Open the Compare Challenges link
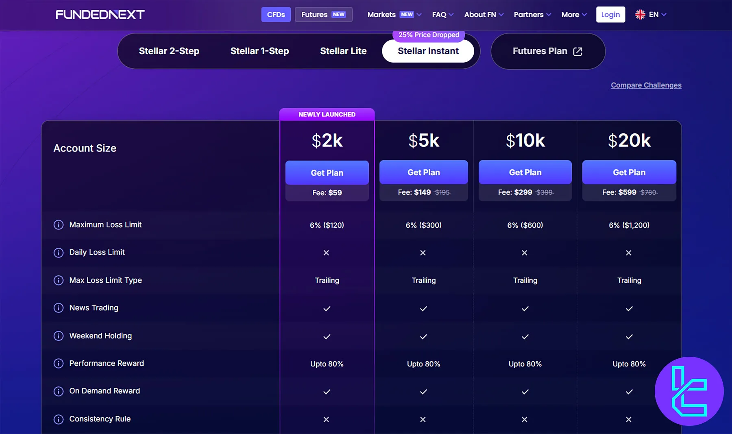 646,85
